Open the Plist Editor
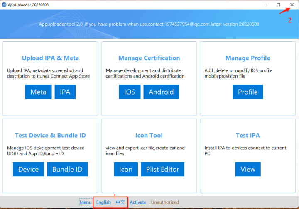299x209 pixels. (x=162, y=169)
